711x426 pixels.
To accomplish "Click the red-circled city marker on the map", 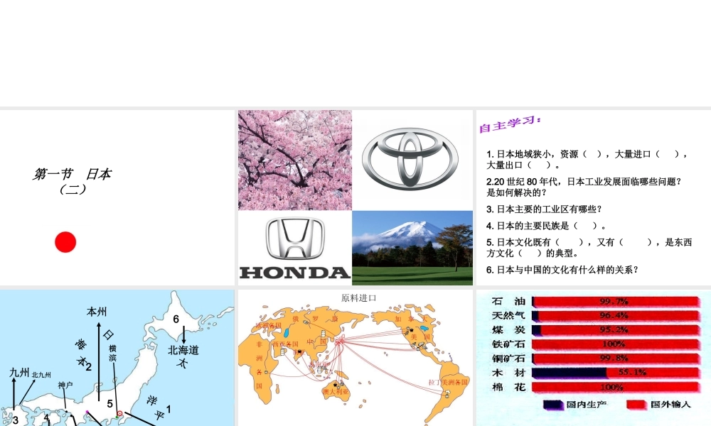I will click(119, 413).
